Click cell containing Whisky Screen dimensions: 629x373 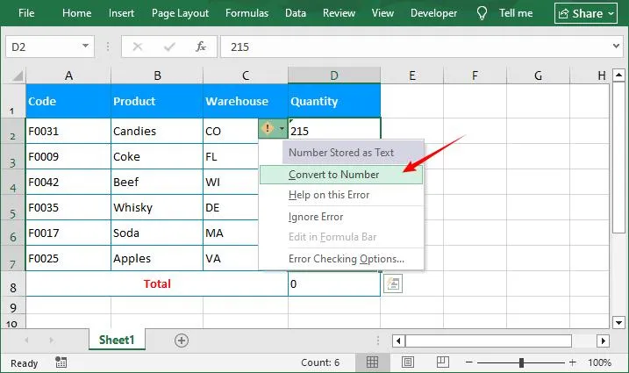[x=157, y=207]
